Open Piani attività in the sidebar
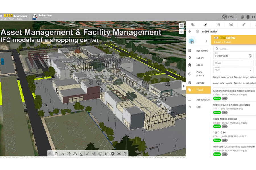256x170 pixels. pos(199,74)
